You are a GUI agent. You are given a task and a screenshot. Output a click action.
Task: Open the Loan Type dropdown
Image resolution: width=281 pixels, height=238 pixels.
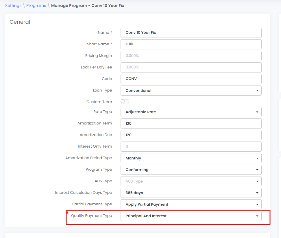[191, 90]
